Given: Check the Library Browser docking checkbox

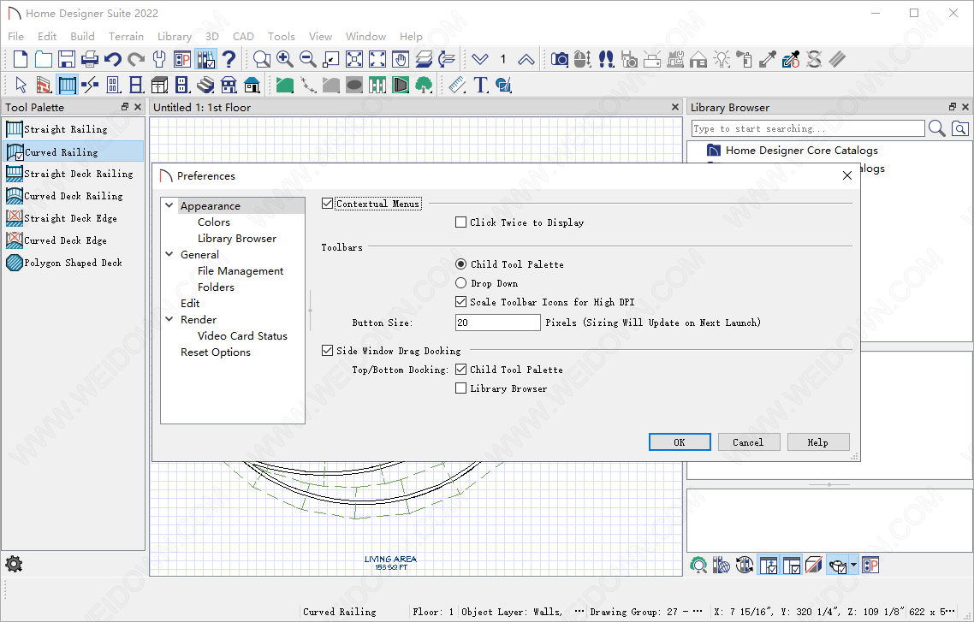Looking at the screenshot, I should coord(461,388).
